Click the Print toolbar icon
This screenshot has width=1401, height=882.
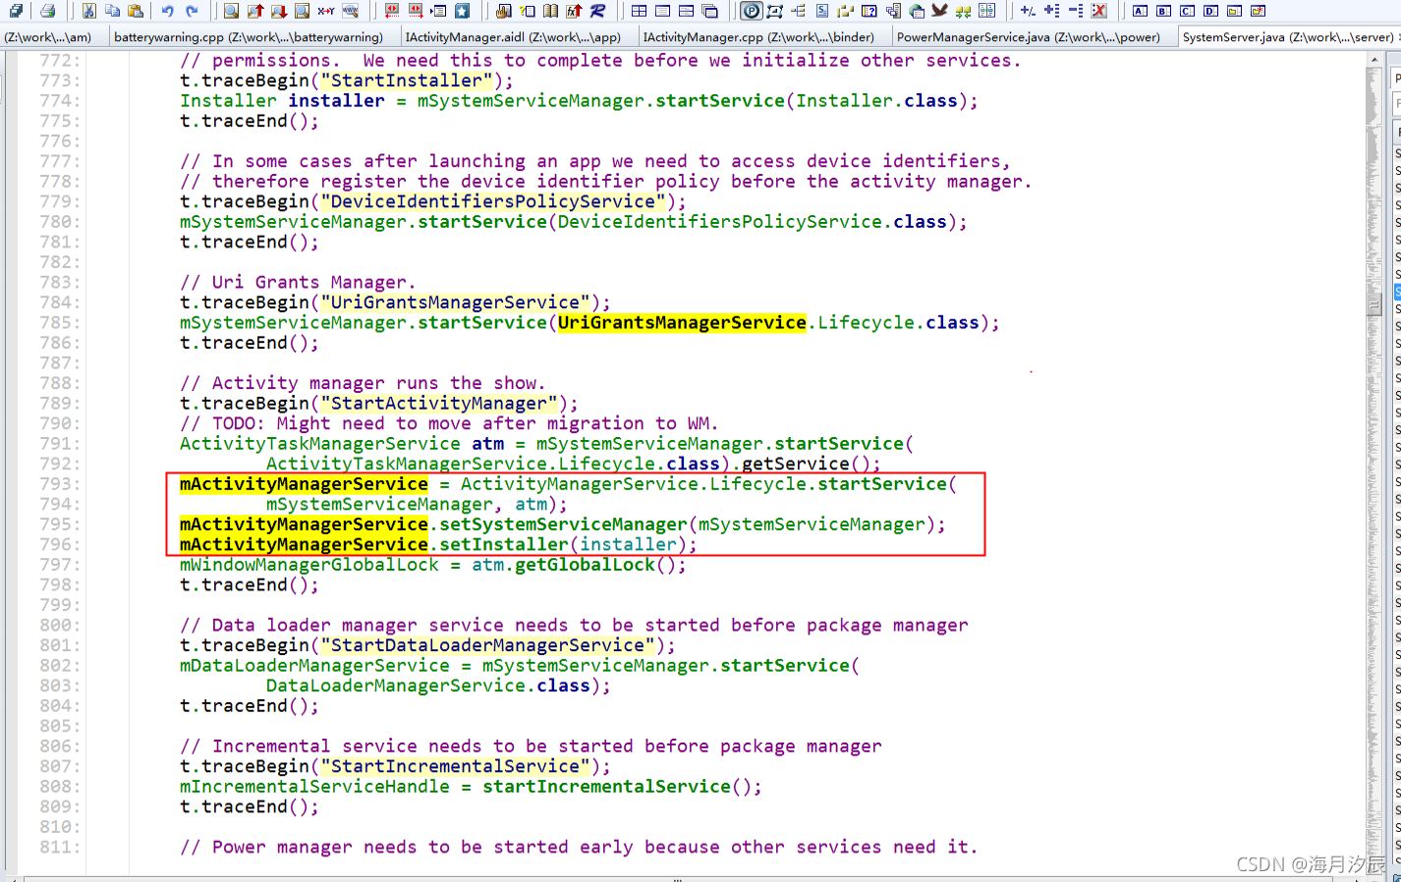tap(48, 11)
